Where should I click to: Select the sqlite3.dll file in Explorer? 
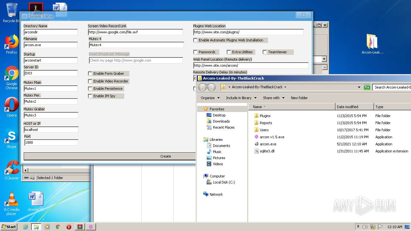pyautogui.click(x=267, y=151)
